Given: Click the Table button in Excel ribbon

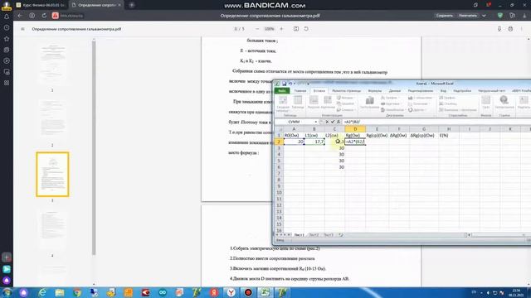Looking at the screenshot, I should pos(298,103).
